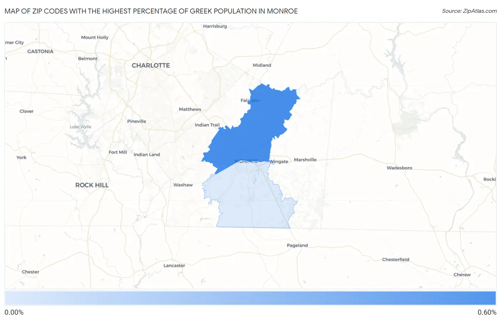Click the ROCK HILL city label

pyautogui.click(x=92, y=185)
